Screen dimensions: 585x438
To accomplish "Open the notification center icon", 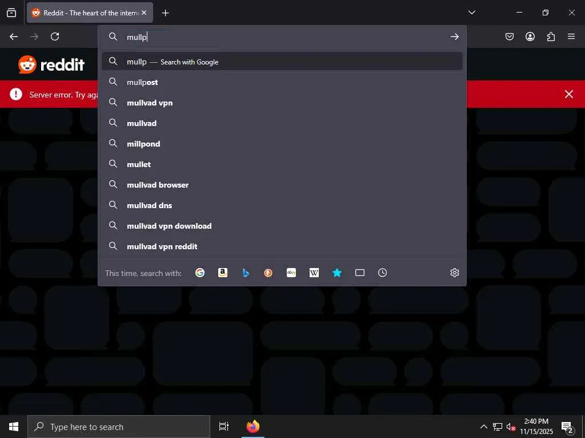I will 567,427.
